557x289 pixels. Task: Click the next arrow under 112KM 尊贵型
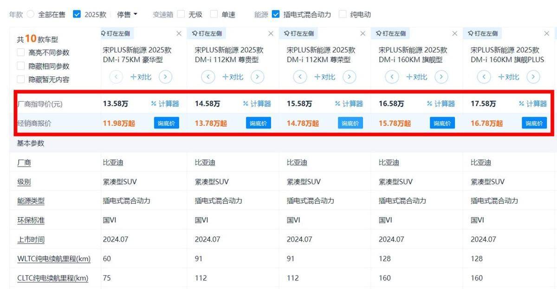257,77
